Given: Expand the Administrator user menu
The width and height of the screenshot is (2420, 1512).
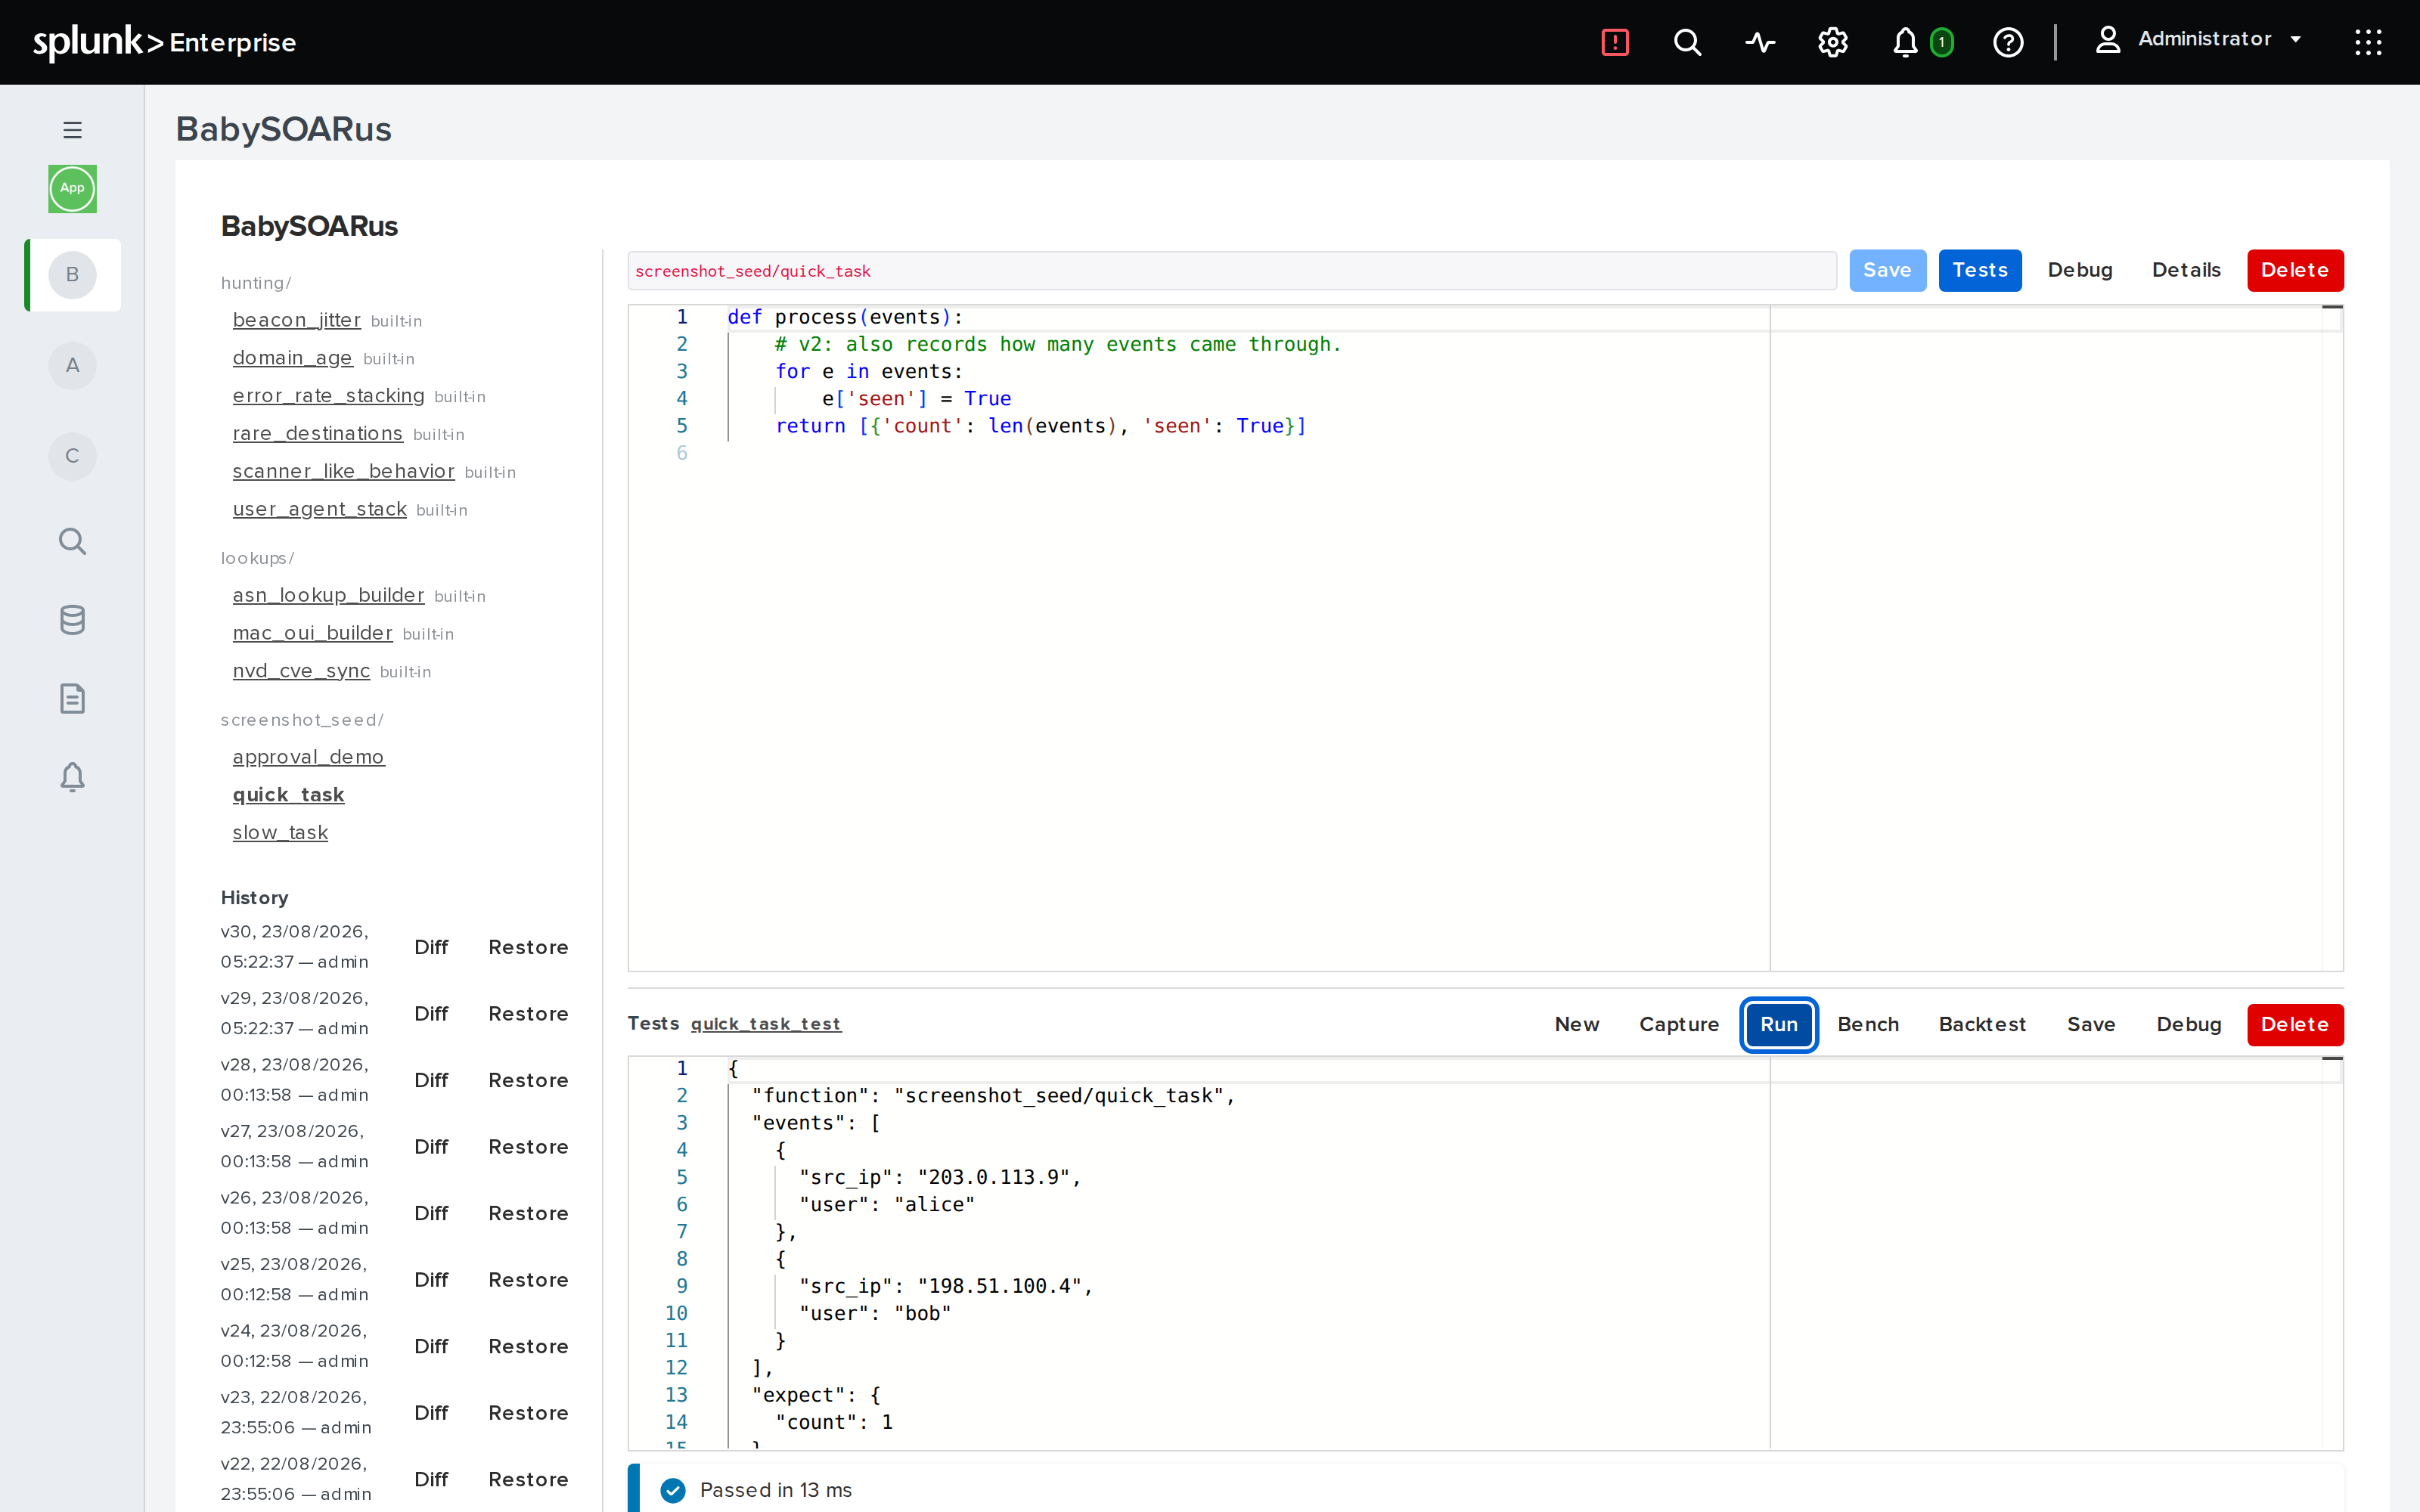Looking at the screenshot, I should click(2200, 40).
